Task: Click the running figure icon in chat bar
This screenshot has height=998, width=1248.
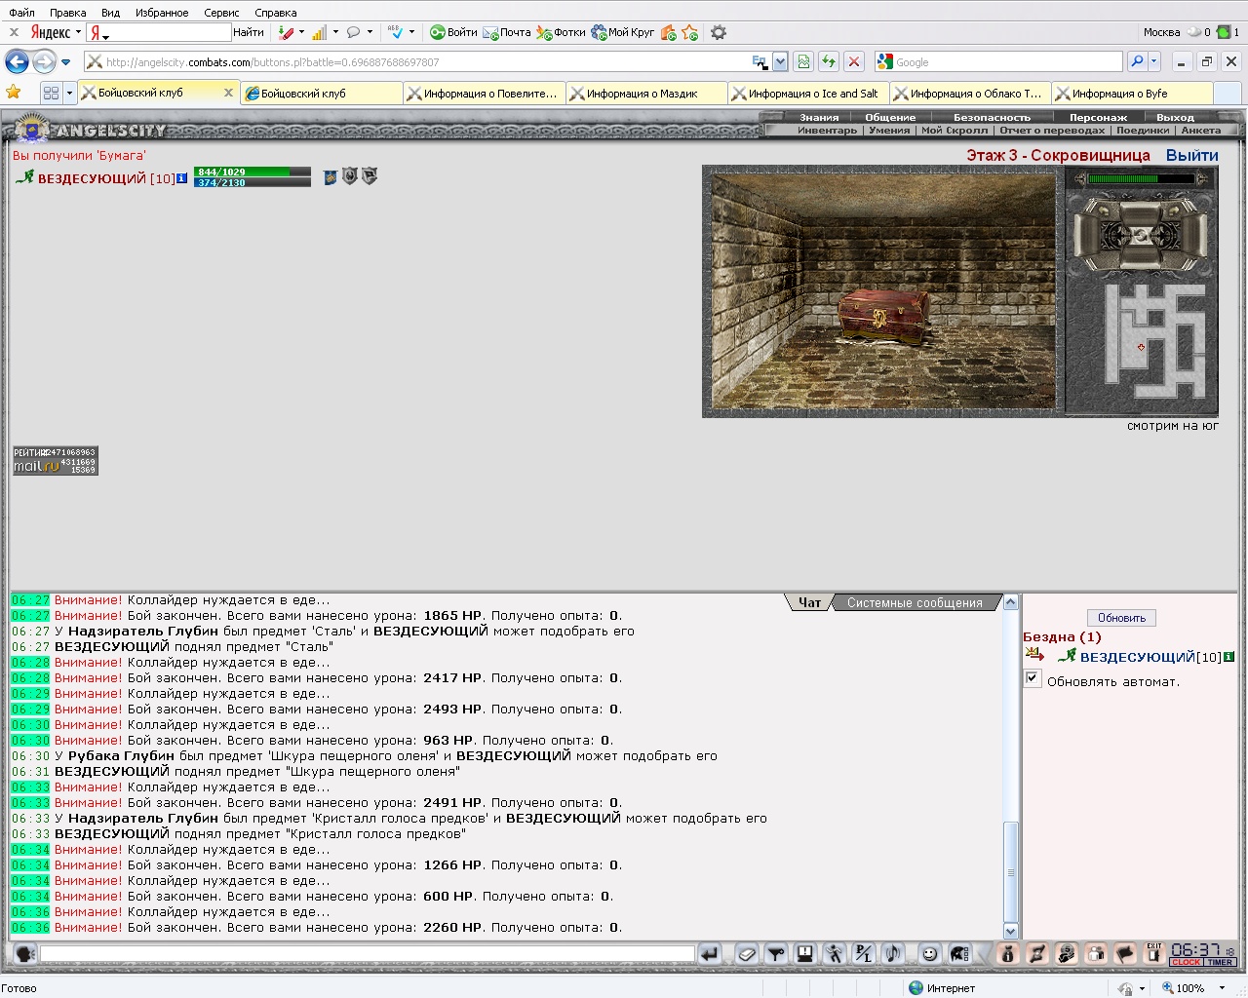Action: (x=835, y=954)
